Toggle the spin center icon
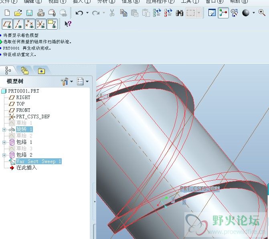This screenshot has height=239, width=269. (x=223, y=13)
